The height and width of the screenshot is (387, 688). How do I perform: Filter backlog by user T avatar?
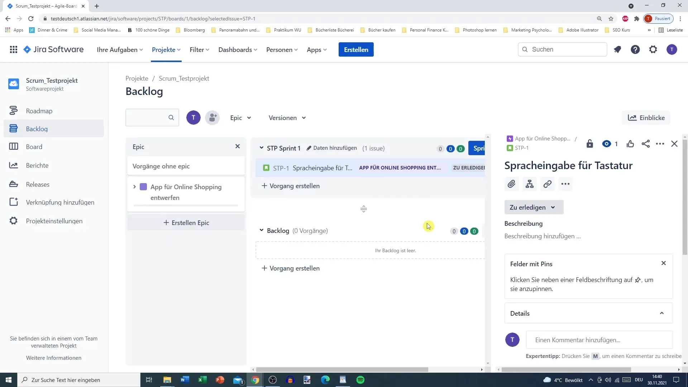pyautogui.click(x=193, y=118)
